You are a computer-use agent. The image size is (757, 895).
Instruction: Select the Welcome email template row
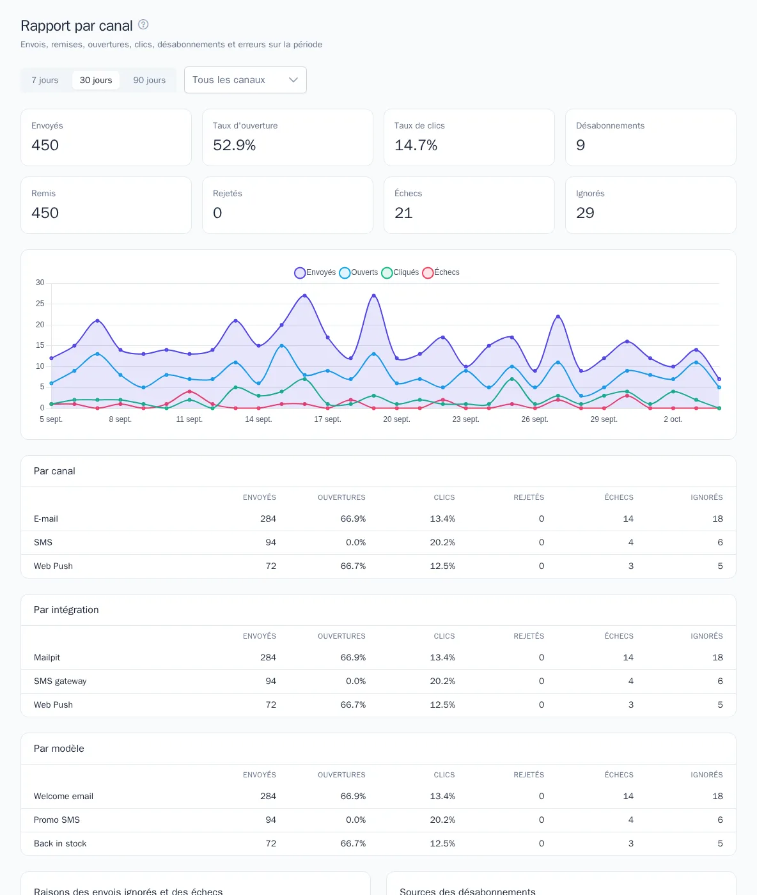point(378,797)
